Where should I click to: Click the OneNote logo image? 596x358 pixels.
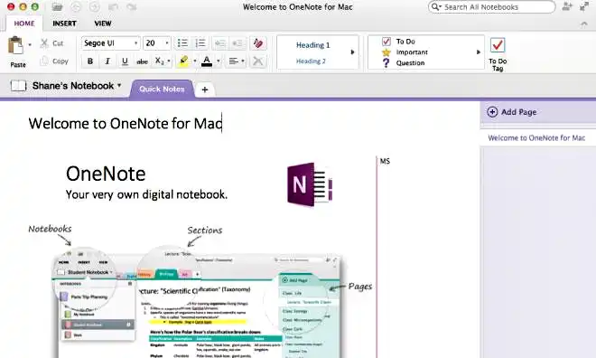310,184
